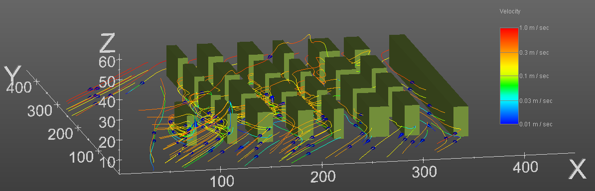This screenshot has height=191, width=595.
Task: Click the 0.1 m / sec legend label
Action: pyautogui.click(x=534, y=76)
